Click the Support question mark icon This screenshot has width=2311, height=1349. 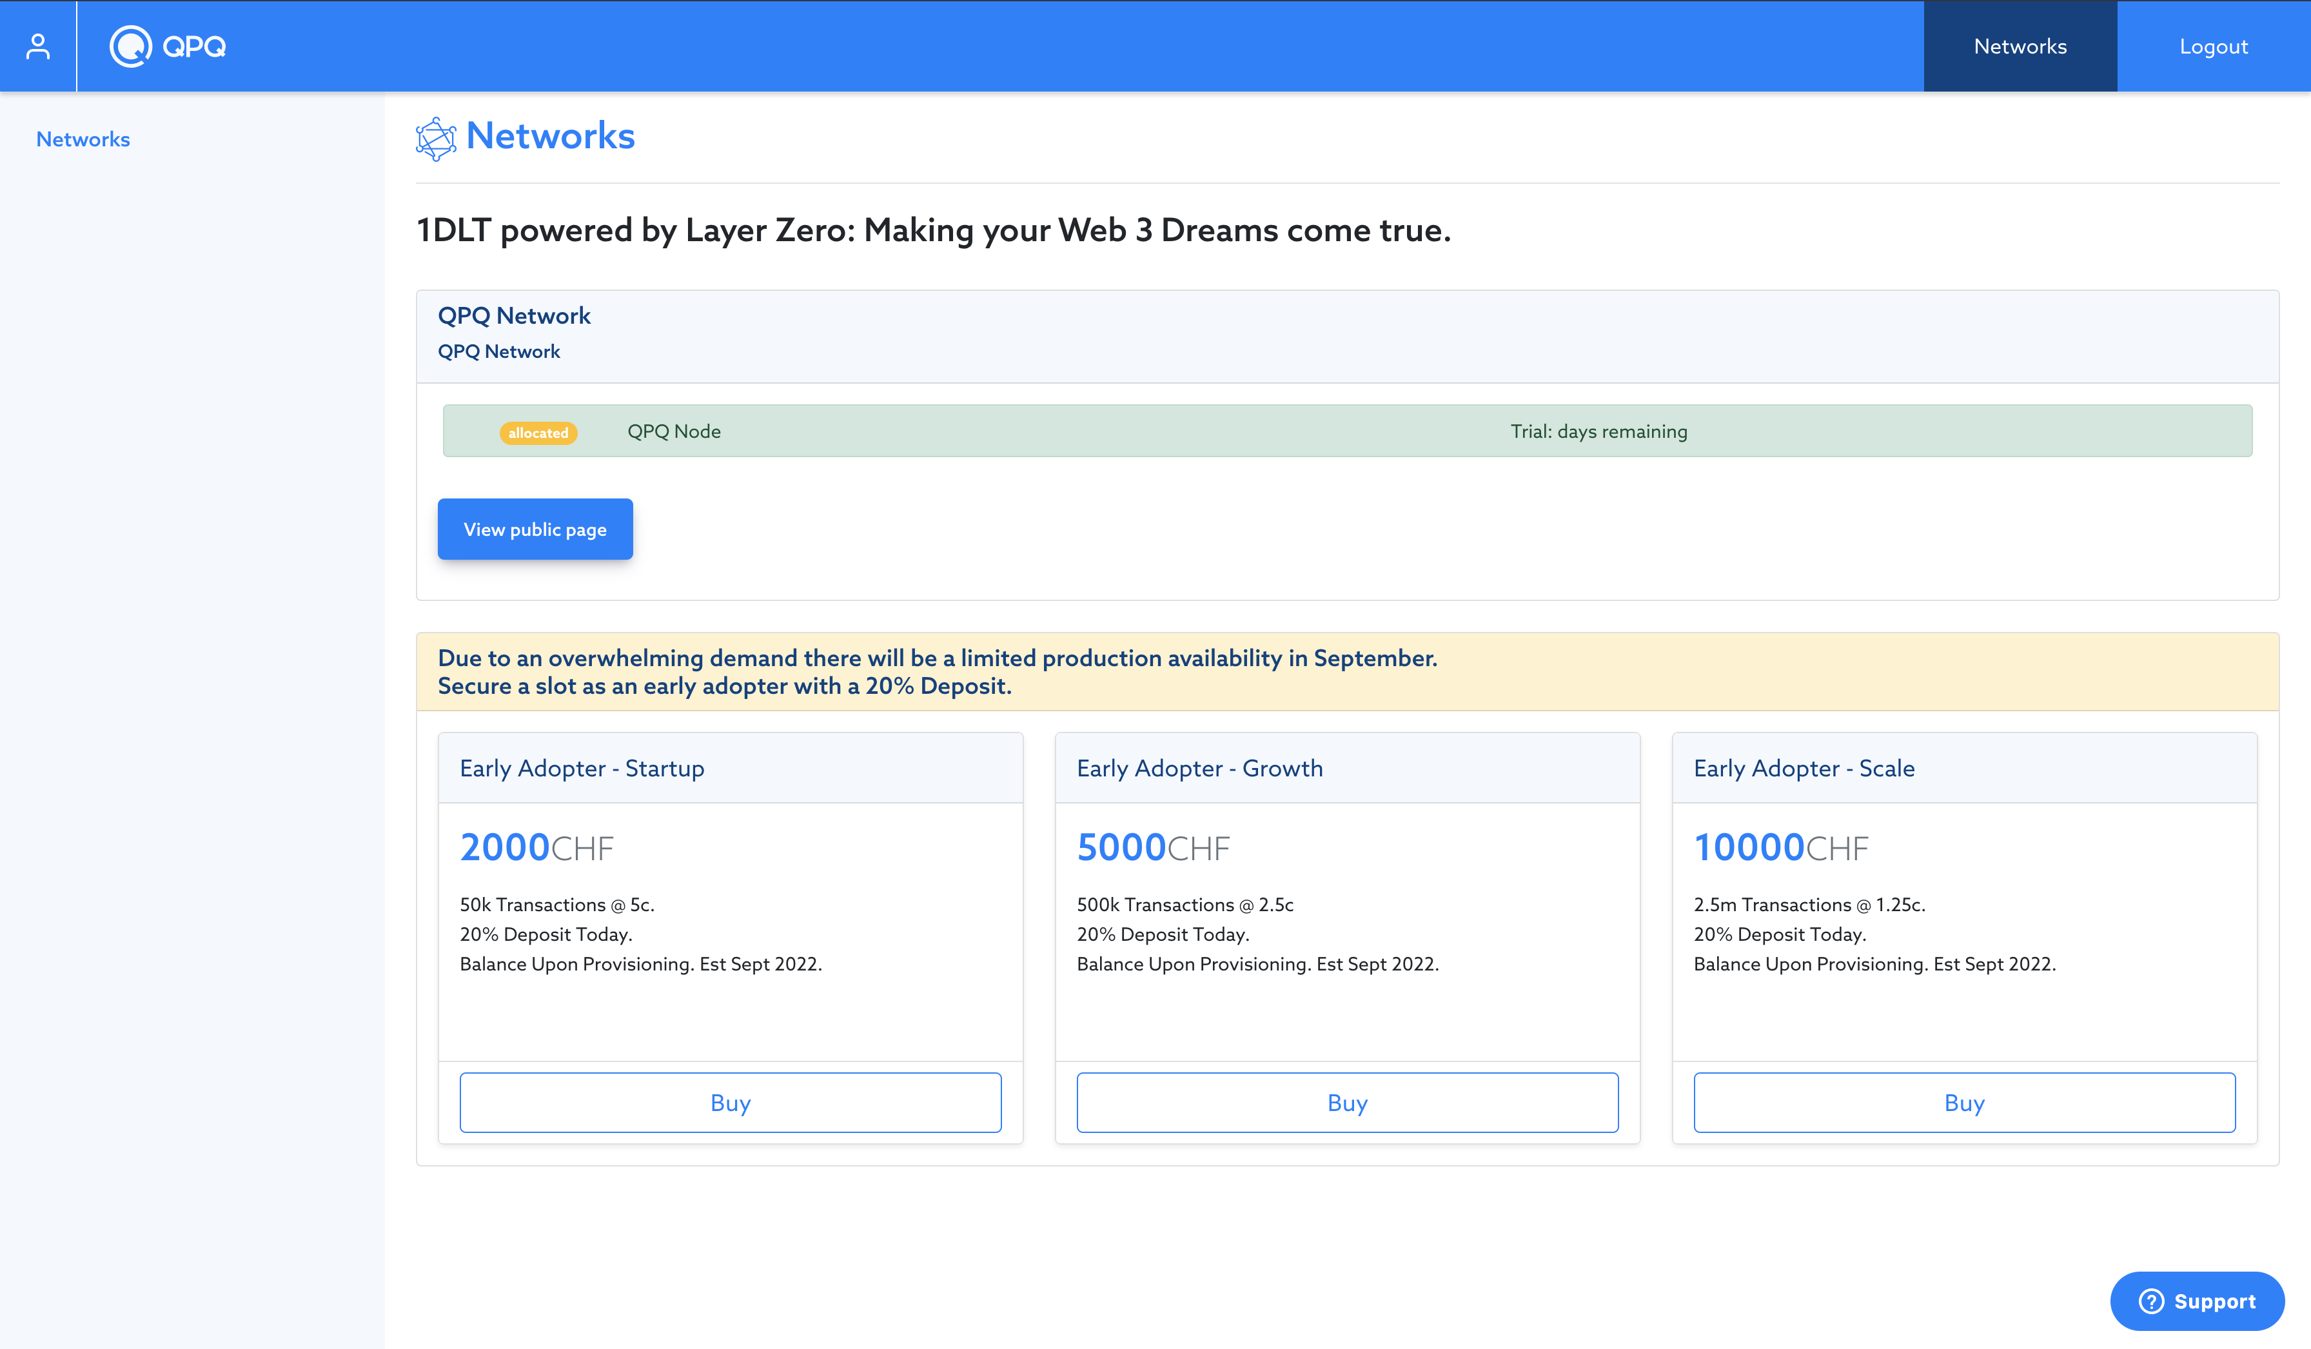2150,1301
